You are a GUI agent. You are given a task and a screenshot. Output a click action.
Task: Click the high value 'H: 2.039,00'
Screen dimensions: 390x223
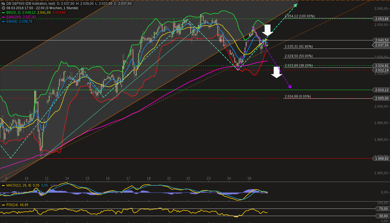click(x=85, y=4)
